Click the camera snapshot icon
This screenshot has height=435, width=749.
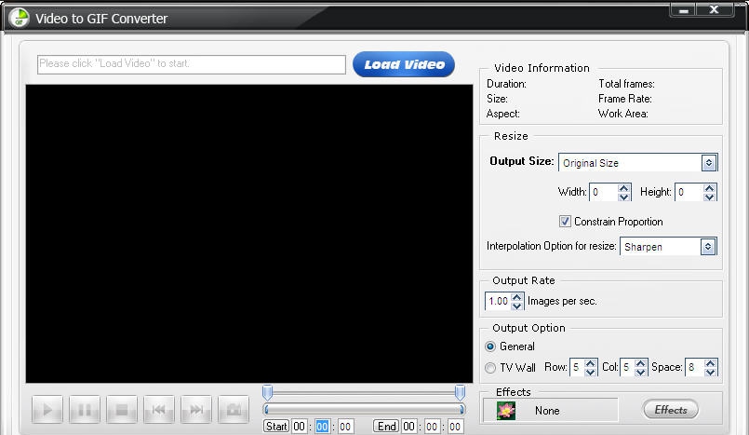click(x=234, y=410)
